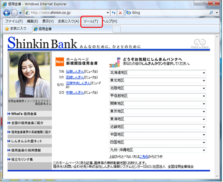The height and width of the screenshot is (182, 223).
Task: Minimize the Internet Explorer window
Action: tap(198, 3)
